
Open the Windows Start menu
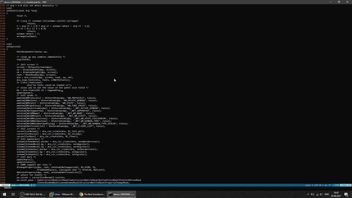point(4,194)
